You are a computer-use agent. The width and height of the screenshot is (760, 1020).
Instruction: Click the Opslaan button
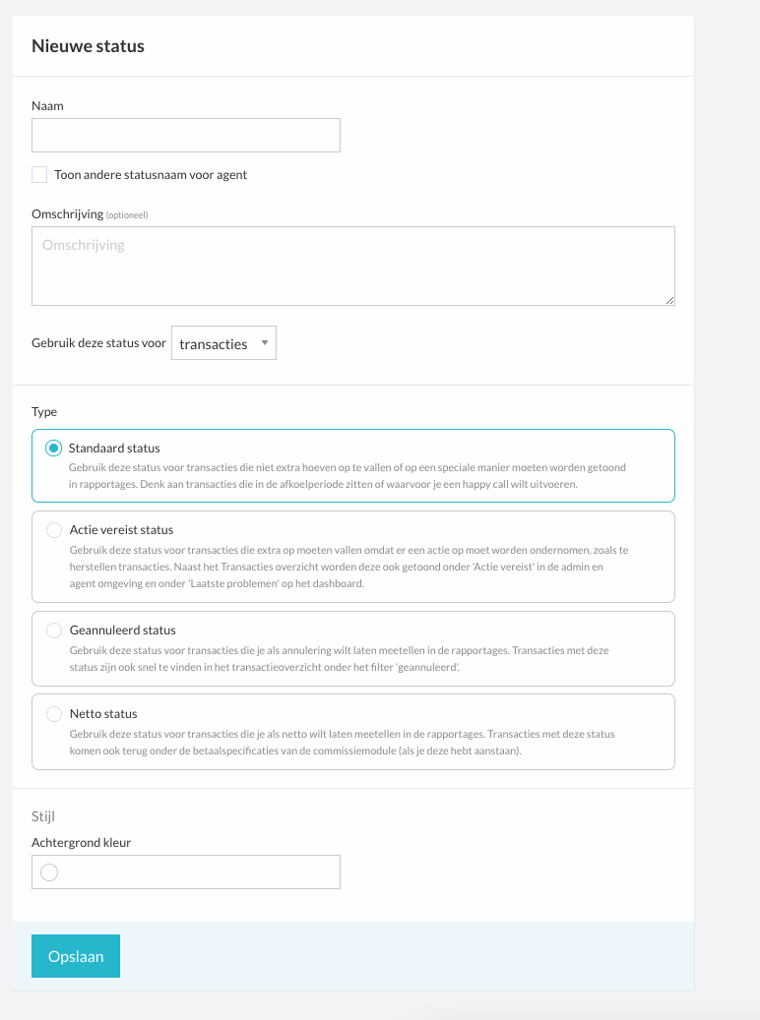coord(76,956)
